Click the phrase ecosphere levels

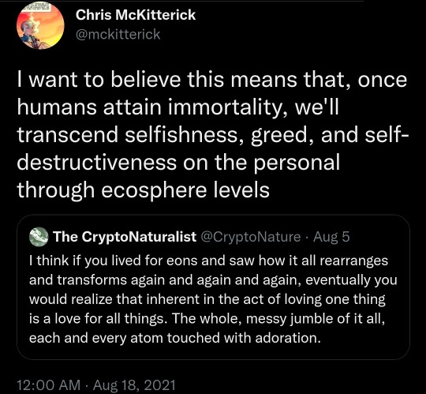pyautogui.click(x=185, y=190)
